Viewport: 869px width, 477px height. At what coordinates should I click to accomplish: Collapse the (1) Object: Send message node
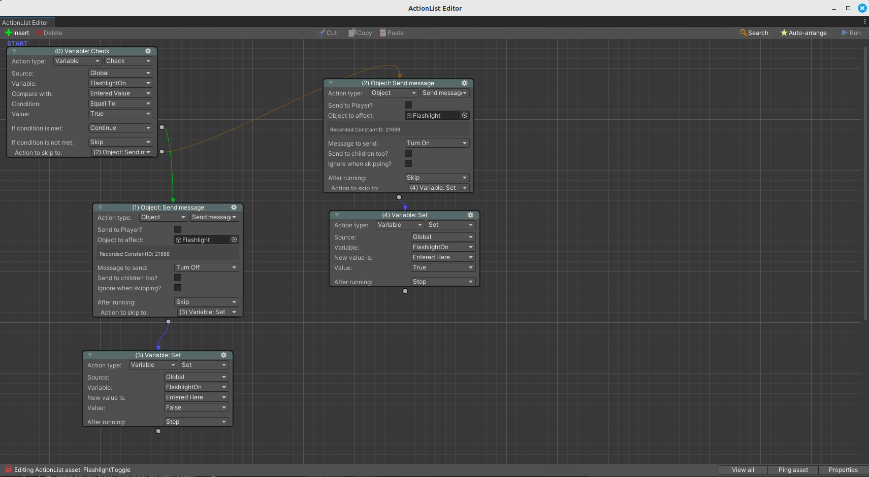(x=100, y=208)
